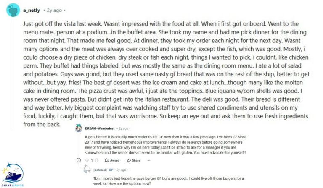
Task: Open the three-dot more options menu
Action: pyautogui.click(x=149, y=160)
